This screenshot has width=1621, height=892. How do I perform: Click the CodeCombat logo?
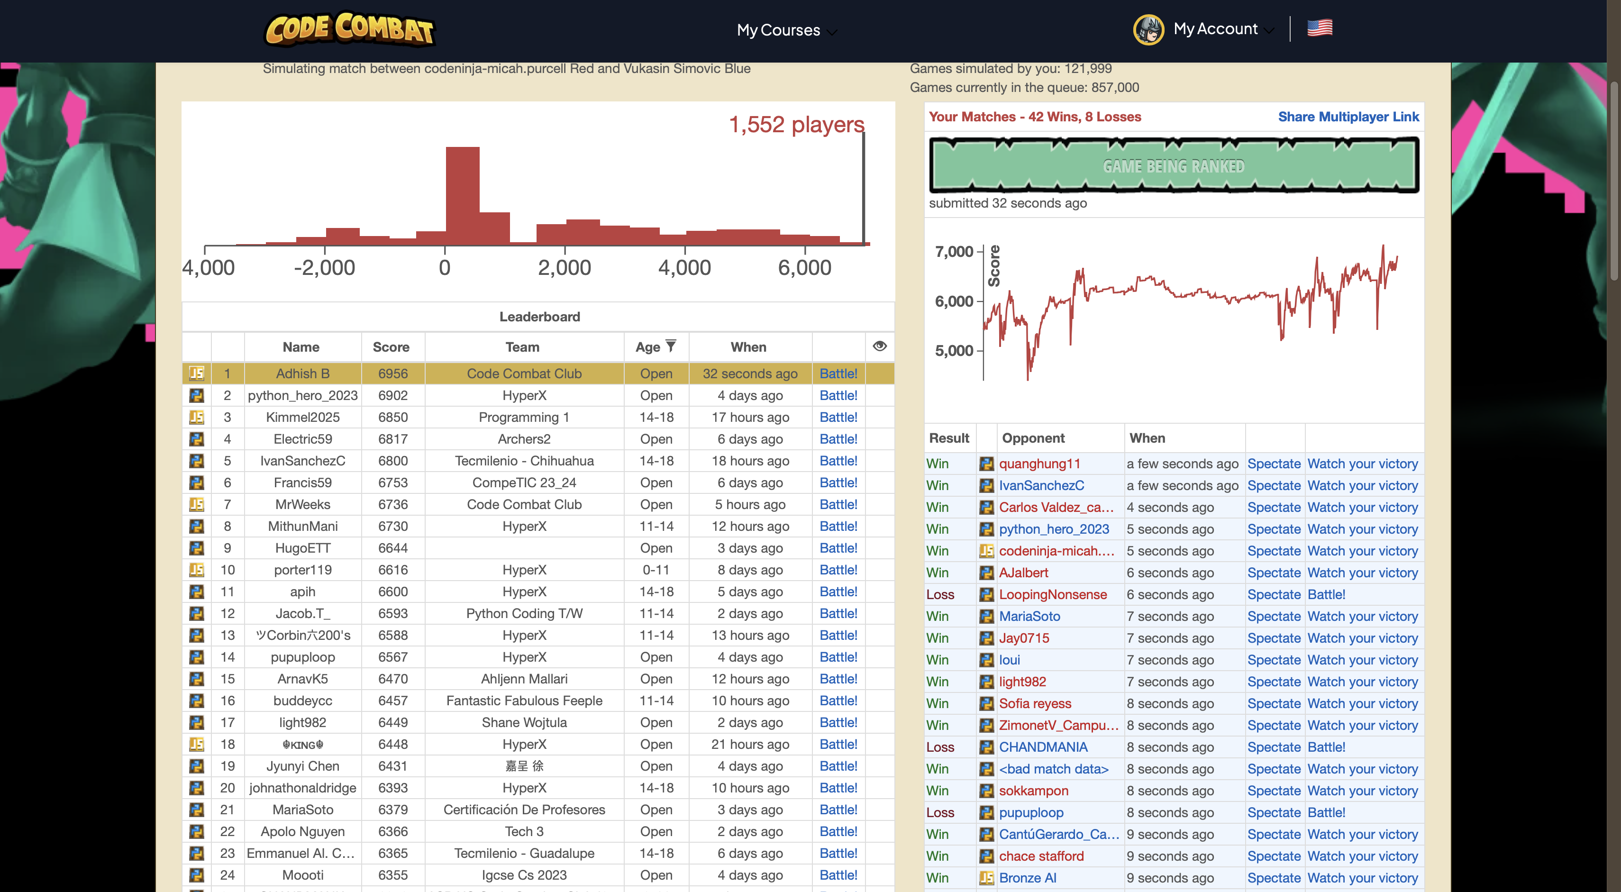[x=349, y=29]
